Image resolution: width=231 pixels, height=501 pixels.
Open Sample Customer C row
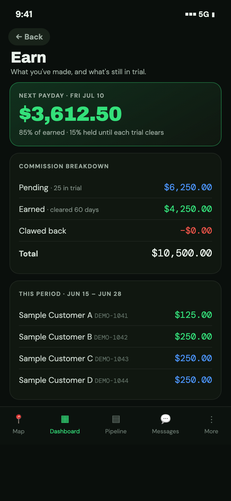(115, 358)
